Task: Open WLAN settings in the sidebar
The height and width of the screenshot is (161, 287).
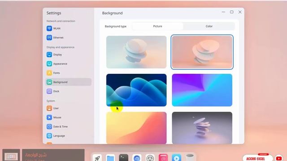Action: (68, 29)
